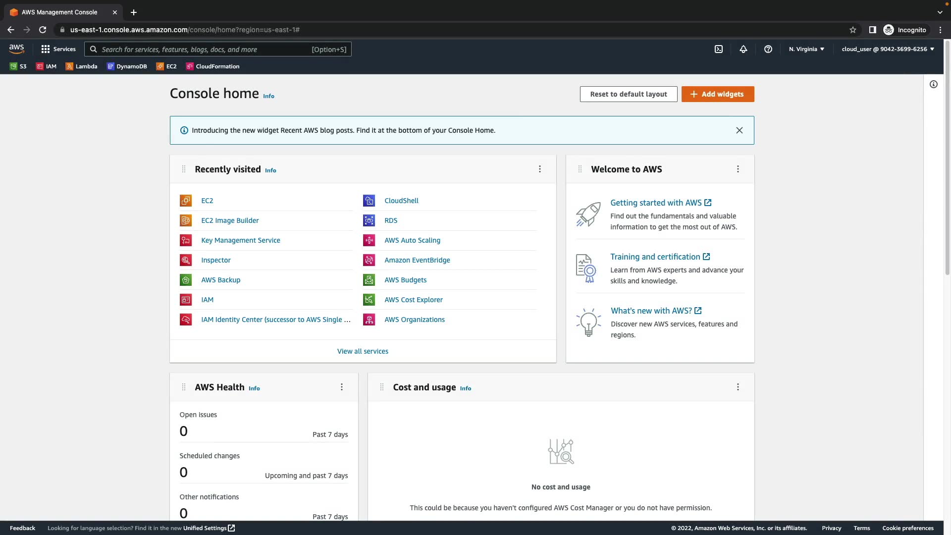Expand the cloud_user account dropdown
Viewport: 951px width, 535px height.
pos(888,49)
